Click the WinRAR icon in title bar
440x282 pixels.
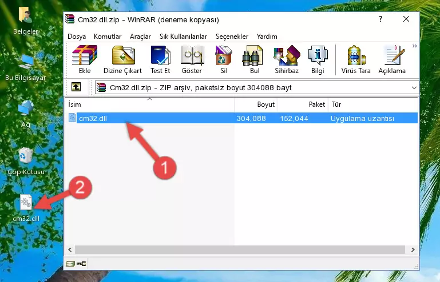(70, 19)
